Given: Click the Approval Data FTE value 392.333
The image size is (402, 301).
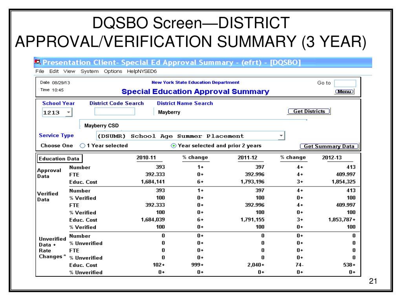Looking at the screenshot, I should click(155, 174).
